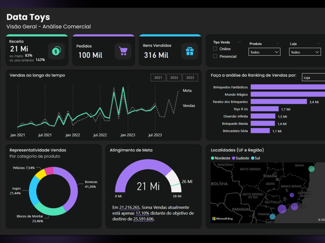Click the Bonecas 41,26% label

click(x=91, y=184)
